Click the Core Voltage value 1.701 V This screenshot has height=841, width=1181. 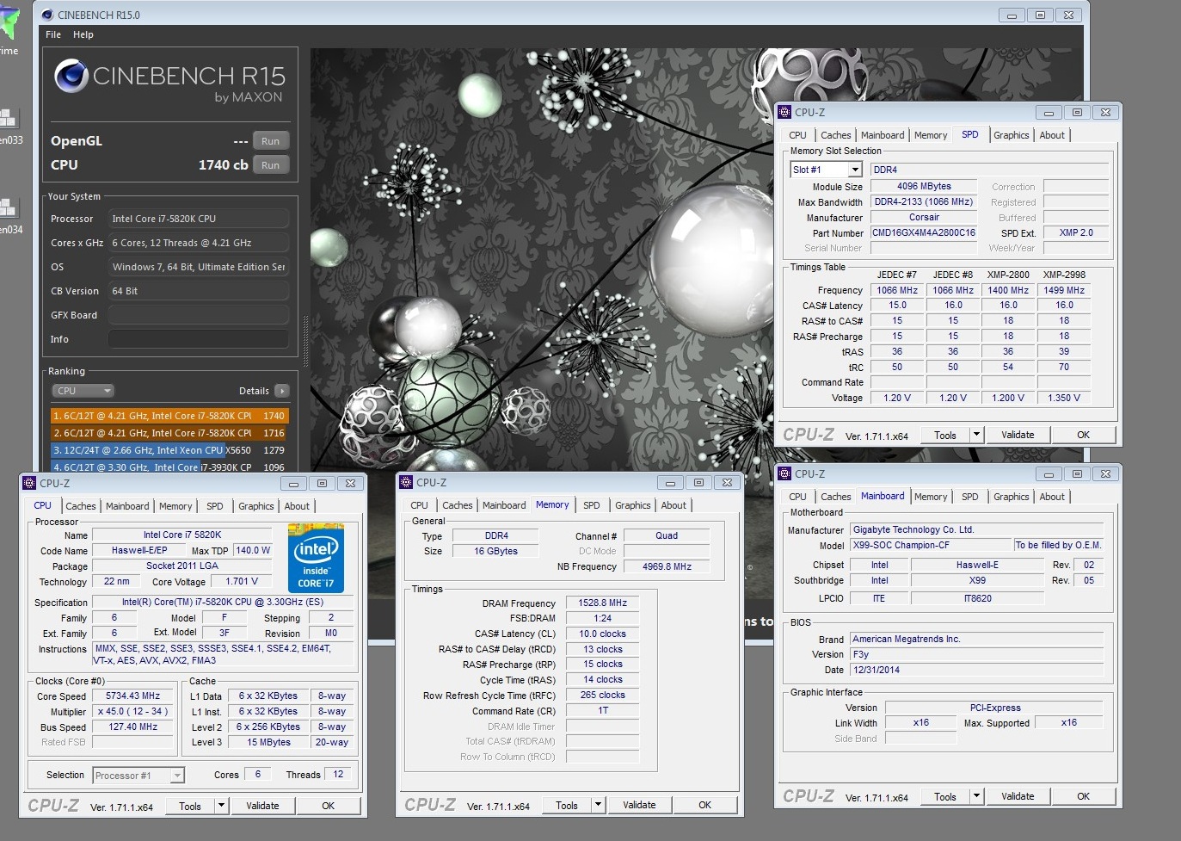(x=242, y=581)
